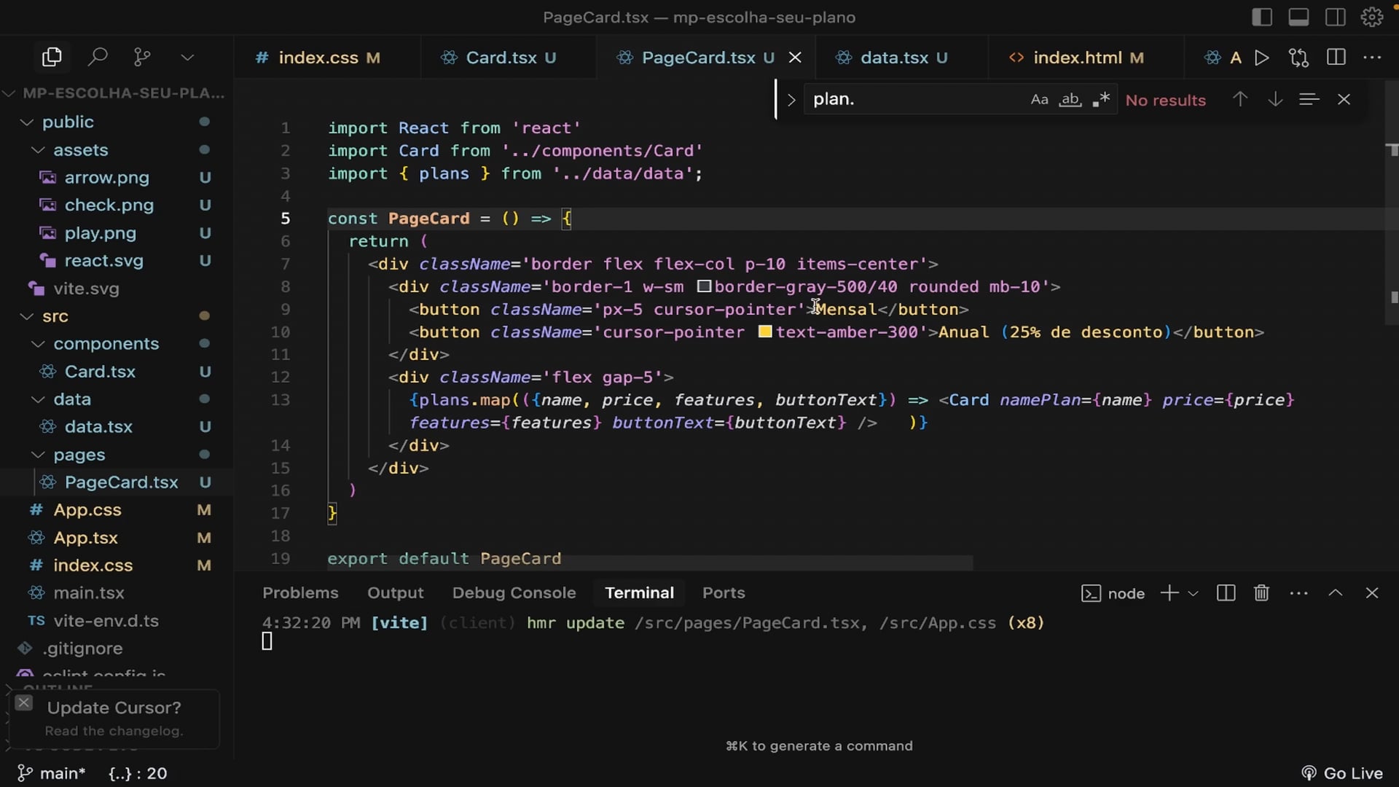The height and width of the screenshot is (787, 1399).
Task: Expand the replace toggle chevron in find widget
Action: 791,100
